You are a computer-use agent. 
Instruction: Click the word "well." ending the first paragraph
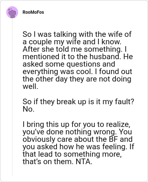[x=30, y=86]
